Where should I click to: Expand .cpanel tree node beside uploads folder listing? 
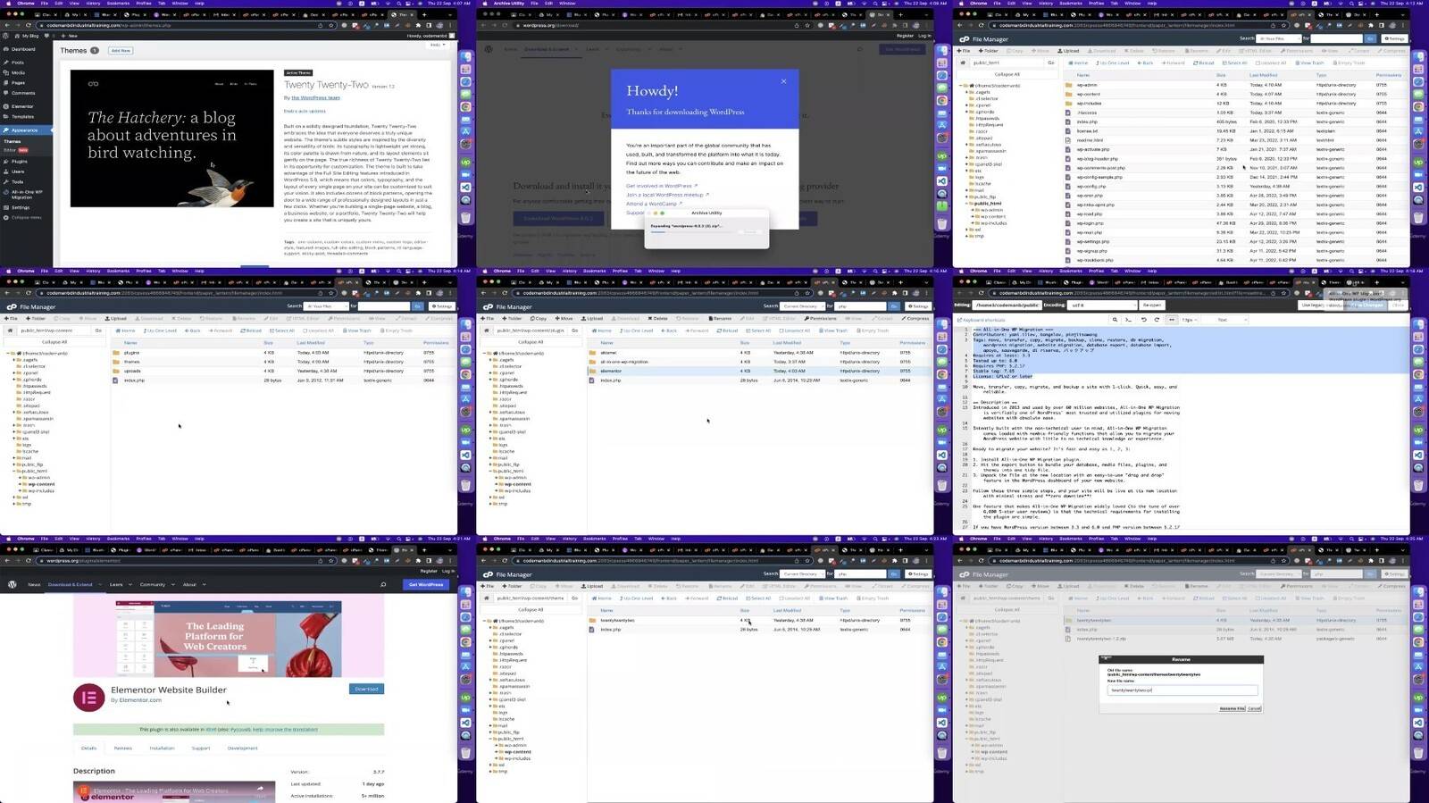(15, 372)
